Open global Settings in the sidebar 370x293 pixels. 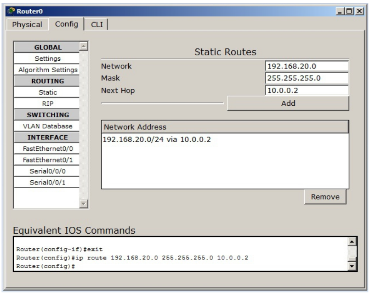click(47, 59)
